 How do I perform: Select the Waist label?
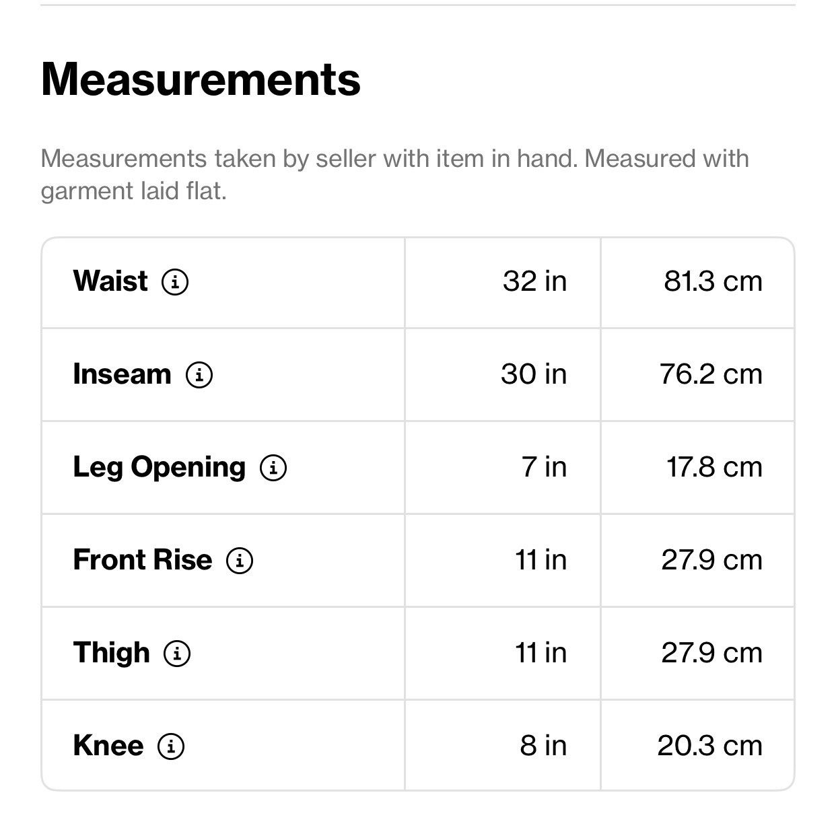coord(110,281)
